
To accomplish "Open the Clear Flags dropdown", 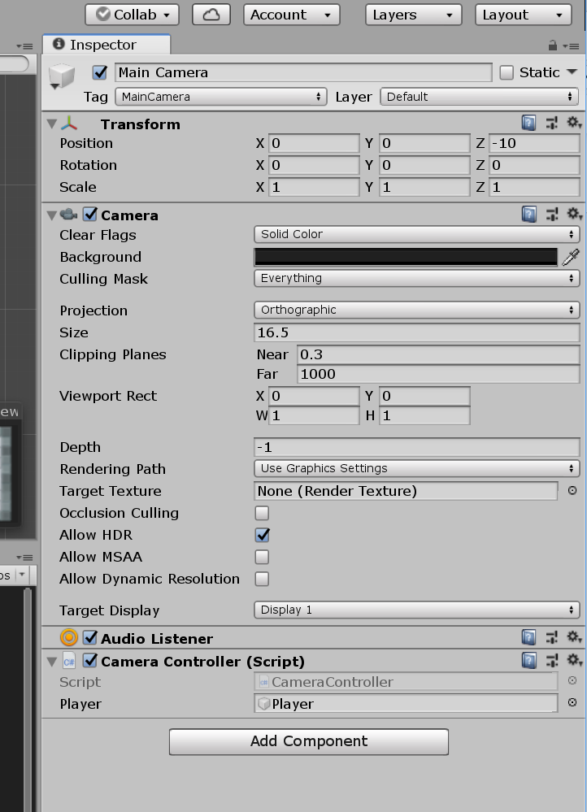I will pyautogui.click(x=416, y=234).
